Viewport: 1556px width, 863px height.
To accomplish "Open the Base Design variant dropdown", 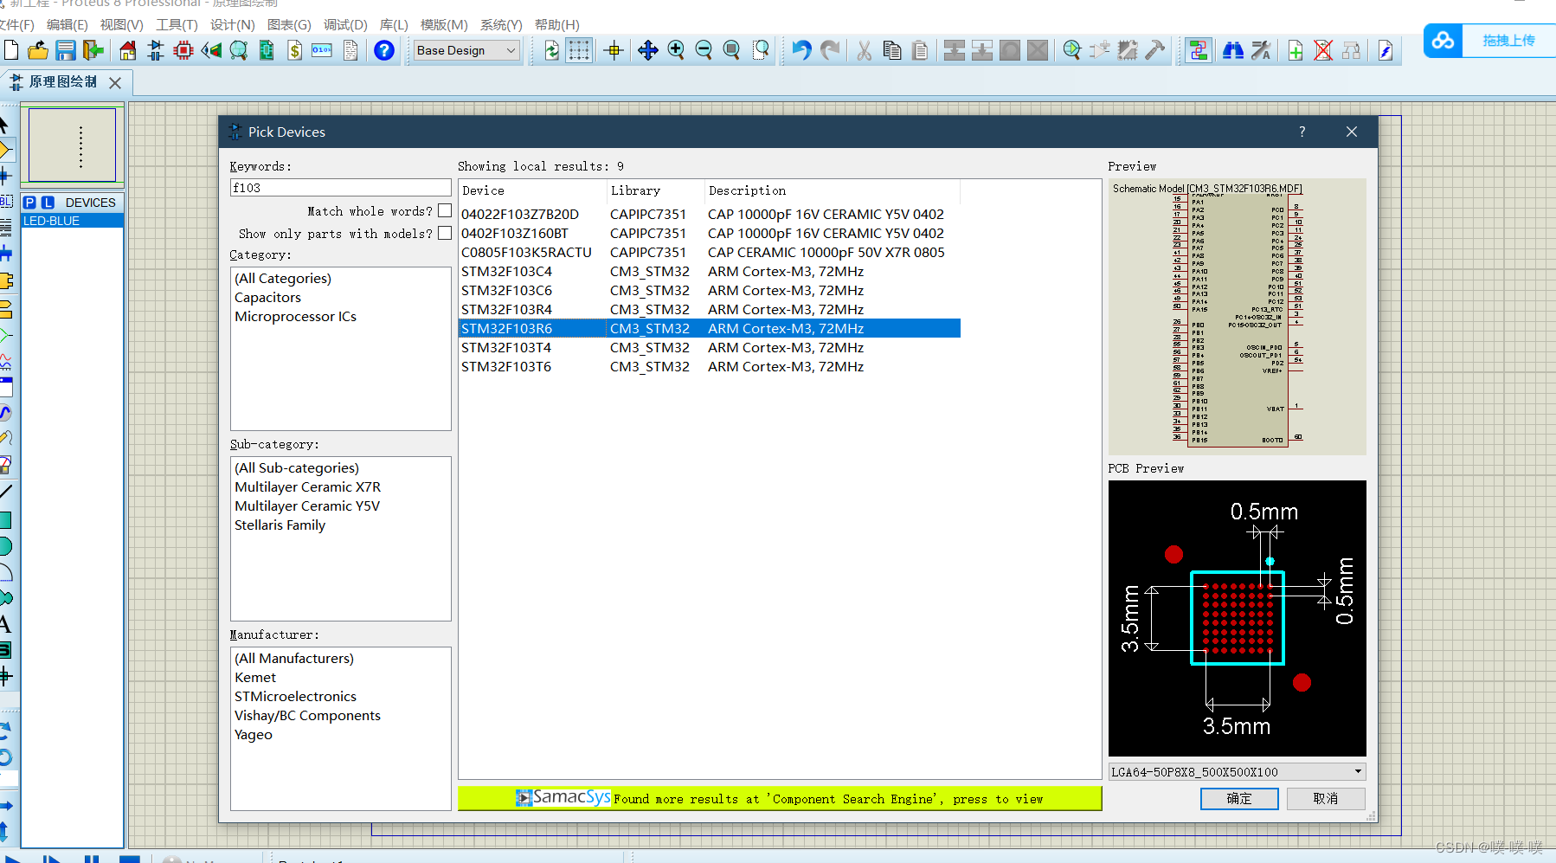I will click(x=467, y=50).
